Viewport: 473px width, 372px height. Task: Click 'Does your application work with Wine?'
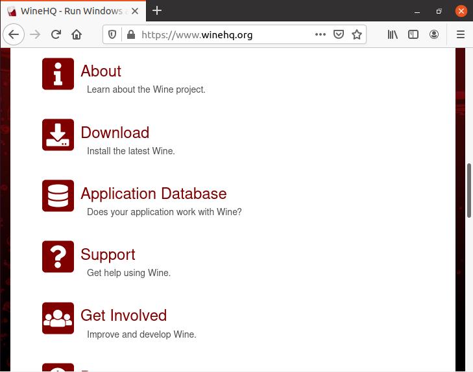click(164, 212)
